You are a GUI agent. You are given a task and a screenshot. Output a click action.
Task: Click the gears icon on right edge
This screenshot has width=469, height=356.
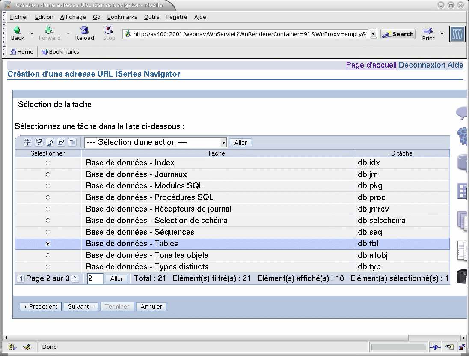[x=463, y=136]
